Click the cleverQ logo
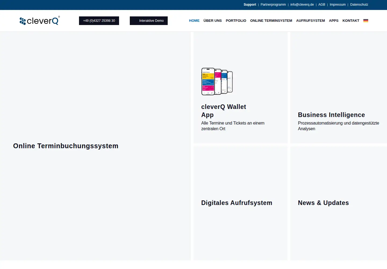 point(40,20)
